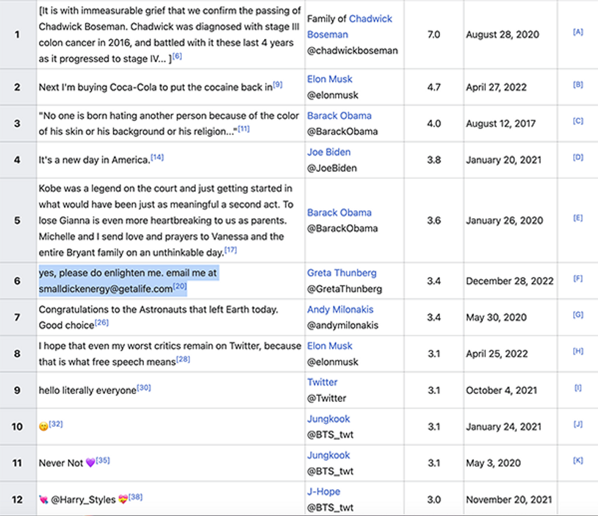Click date May 30, 2020

pyautogui.click(x=496, y=317)
